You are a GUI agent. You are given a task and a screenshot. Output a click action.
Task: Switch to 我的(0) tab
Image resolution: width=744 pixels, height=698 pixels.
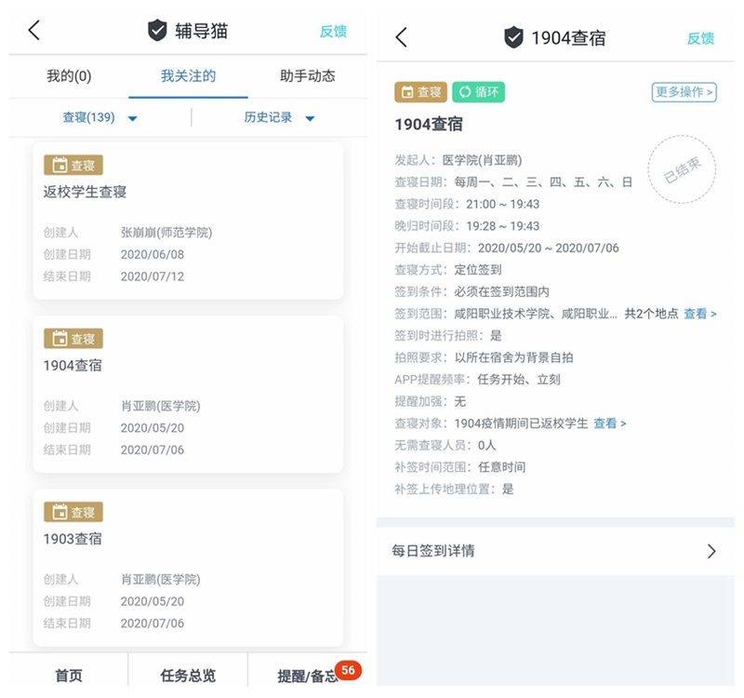(x=69, y=76)
